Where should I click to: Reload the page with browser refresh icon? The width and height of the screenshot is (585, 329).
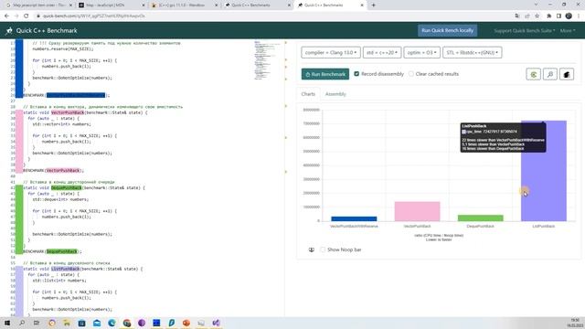coord(27,16)
